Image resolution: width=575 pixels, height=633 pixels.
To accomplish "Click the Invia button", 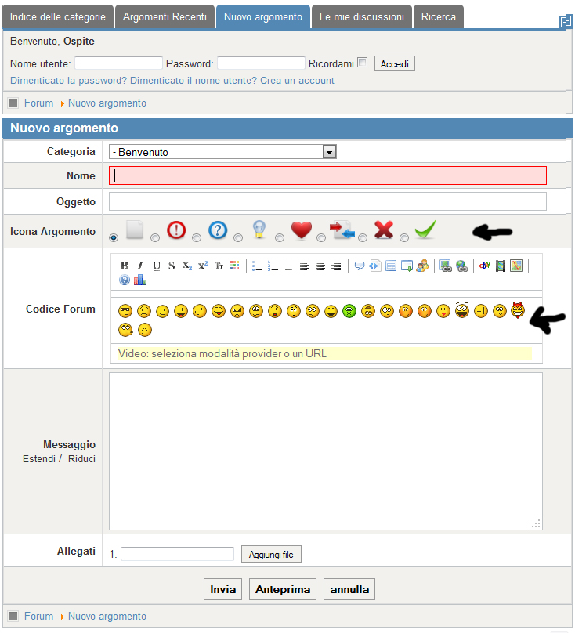I will 223,589.
